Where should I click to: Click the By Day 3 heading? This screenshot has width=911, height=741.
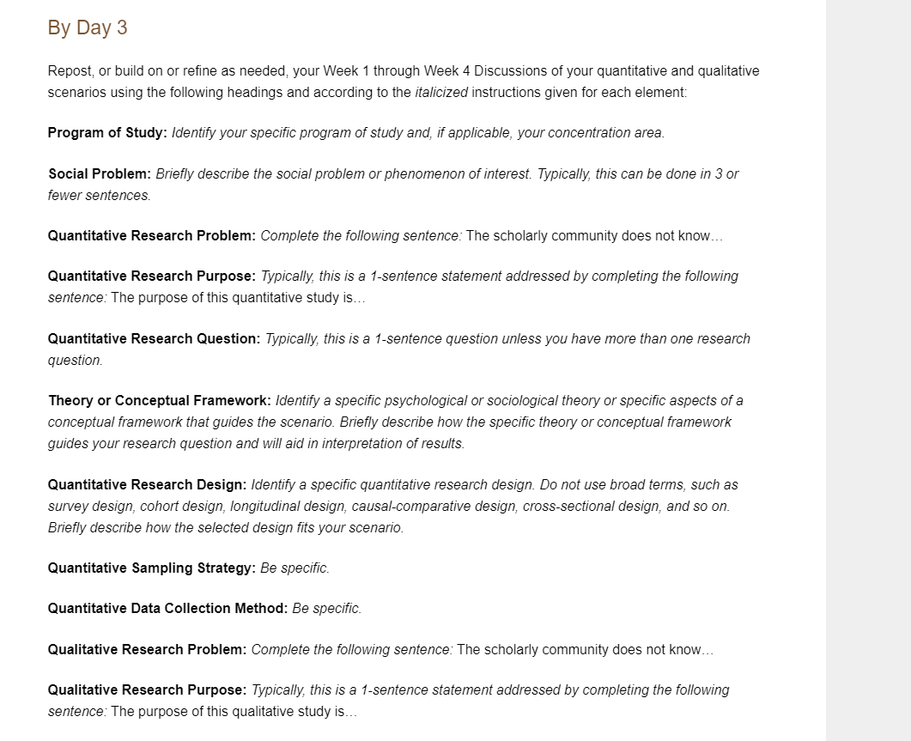87,27
